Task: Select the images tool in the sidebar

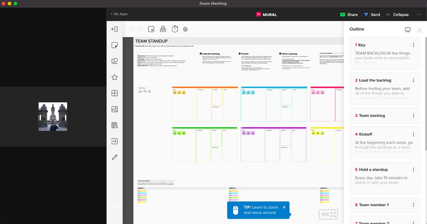Action: [x=114, y=109]
